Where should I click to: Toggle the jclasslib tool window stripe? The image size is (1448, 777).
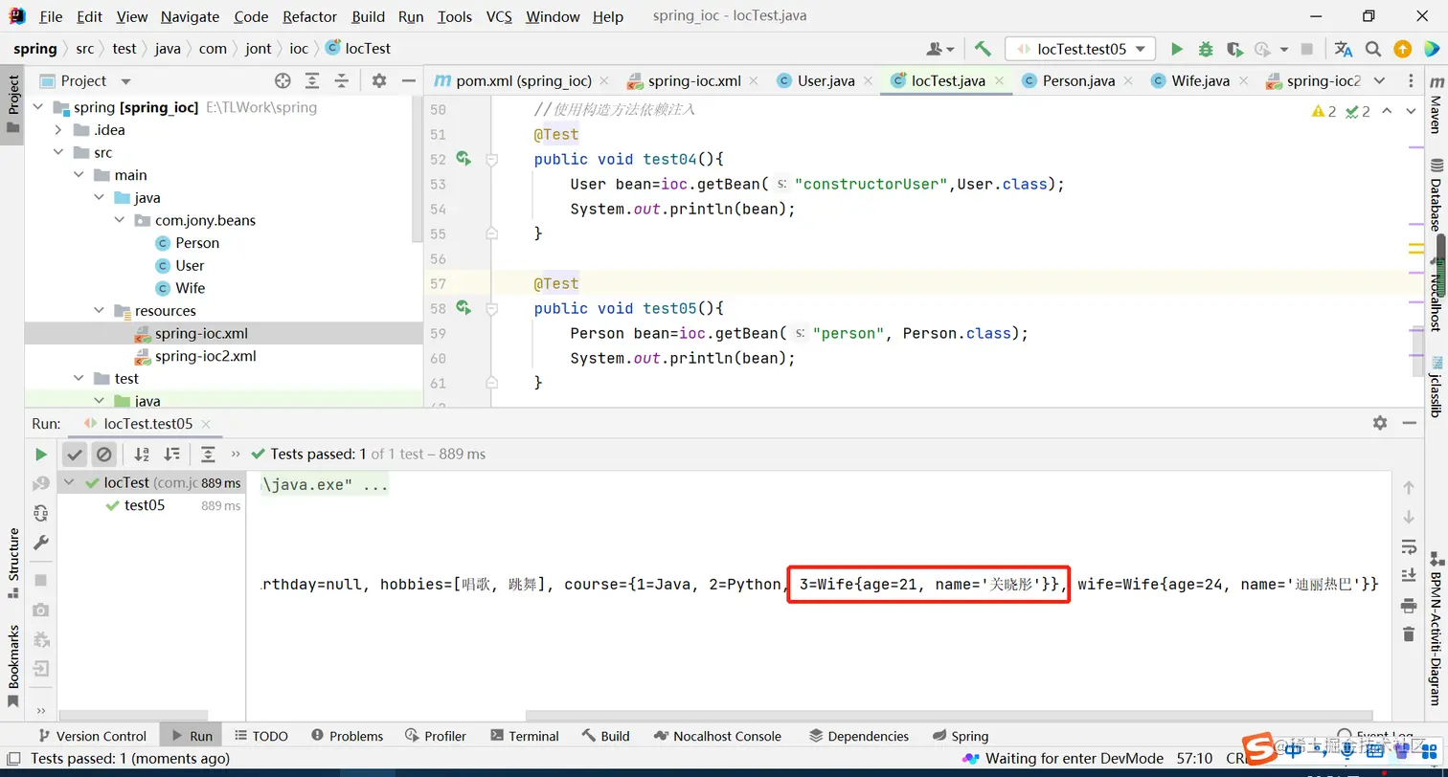(1435, 388)
